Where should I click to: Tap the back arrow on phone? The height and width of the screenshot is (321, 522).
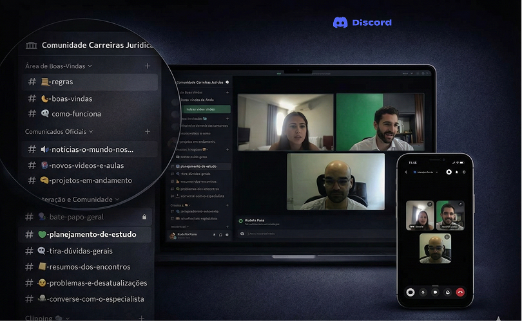click(x=405, y=172)
